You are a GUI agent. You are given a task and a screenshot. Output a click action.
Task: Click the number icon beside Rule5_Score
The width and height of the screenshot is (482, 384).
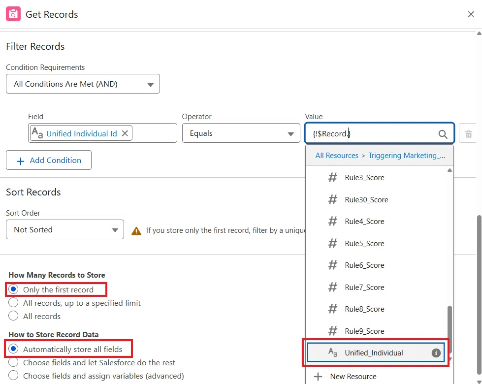(x=333, y=243)
